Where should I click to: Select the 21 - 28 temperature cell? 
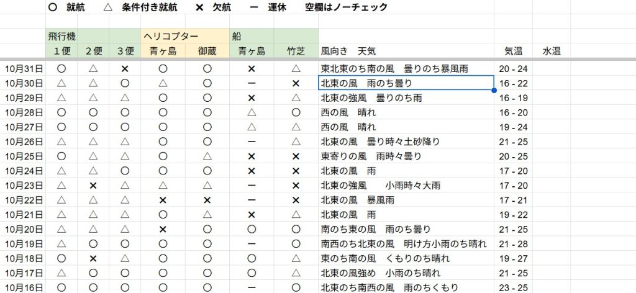513,244
